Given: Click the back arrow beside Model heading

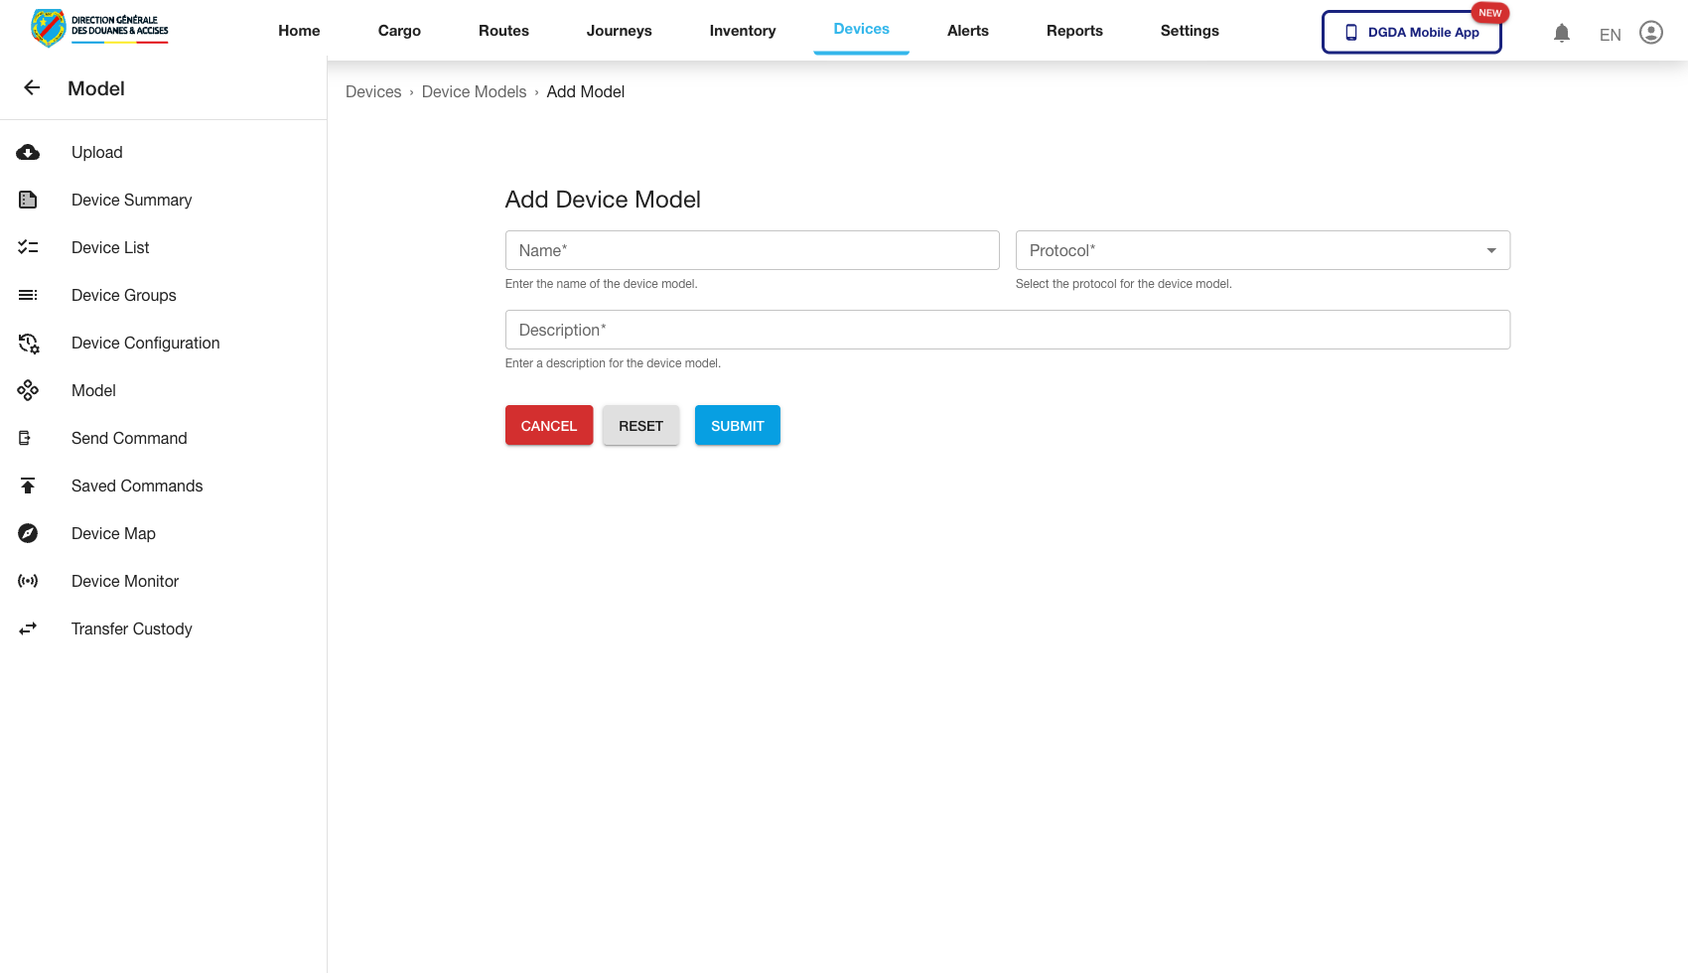Looking at the screenshot, I should [x=32, y=87].
